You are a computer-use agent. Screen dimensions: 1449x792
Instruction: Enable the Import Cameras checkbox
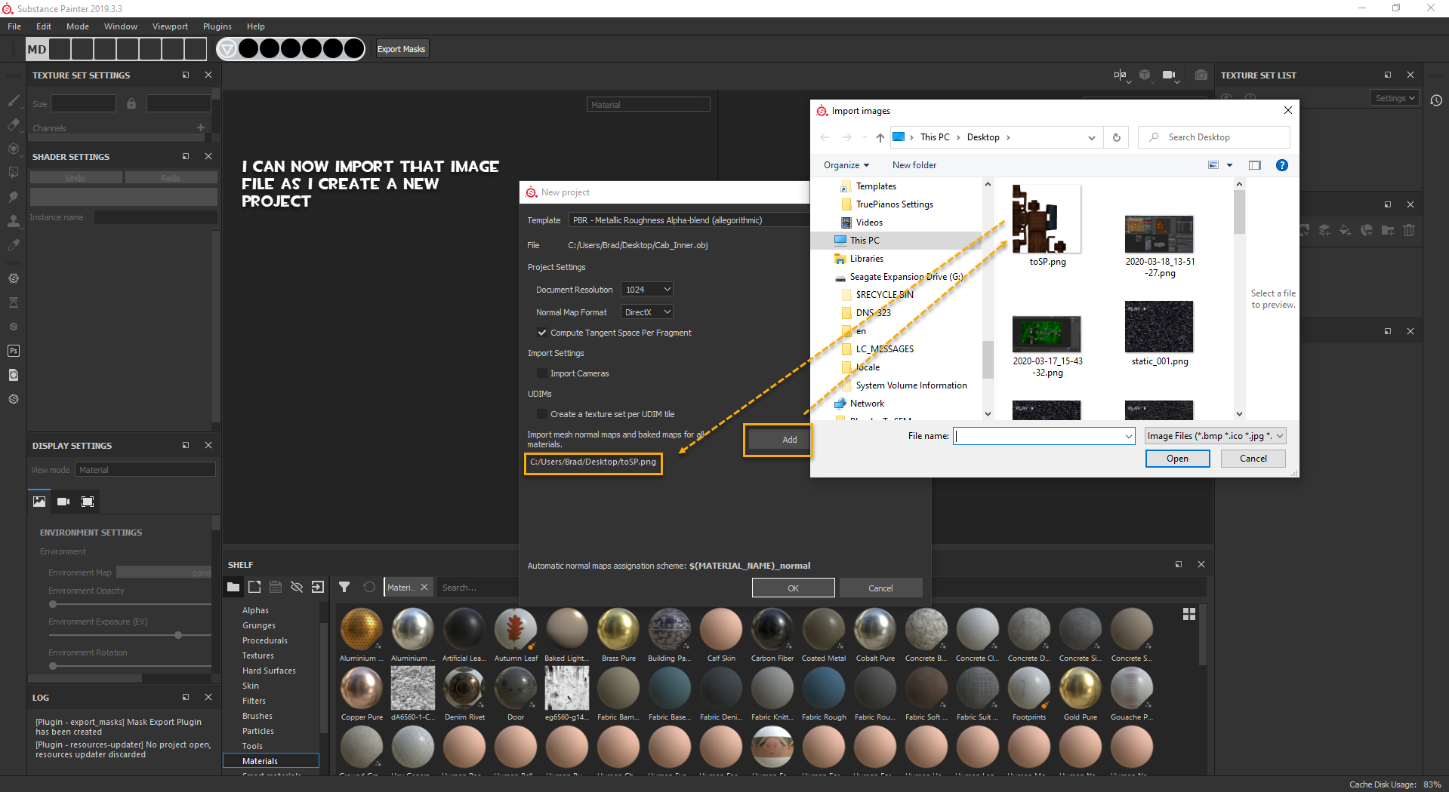(x=541, y=373)
